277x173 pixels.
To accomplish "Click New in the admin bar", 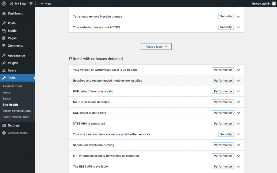I will pos(48,4).
